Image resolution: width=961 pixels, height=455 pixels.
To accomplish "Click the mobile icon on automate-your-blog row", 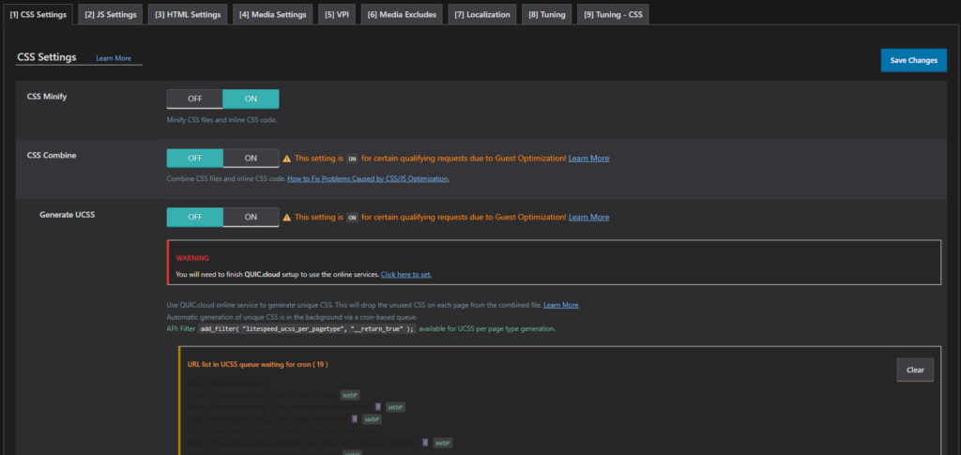I will (425, 442).
